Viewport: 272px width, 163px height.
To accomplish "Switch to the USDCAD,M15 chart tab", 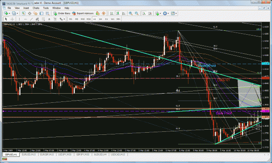I will point(118,154).
